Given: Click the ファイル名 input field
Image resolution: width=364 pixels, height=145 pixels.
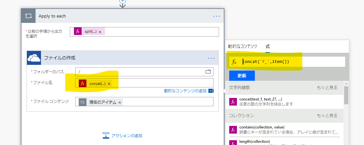Looking at the screenshot, I should [x=144, y=83].
